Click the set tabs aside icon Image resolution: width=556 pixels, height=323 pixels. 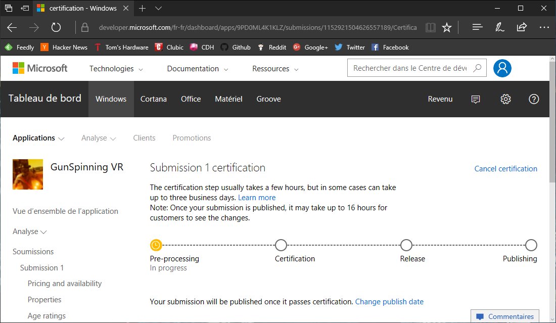point(25,8)
